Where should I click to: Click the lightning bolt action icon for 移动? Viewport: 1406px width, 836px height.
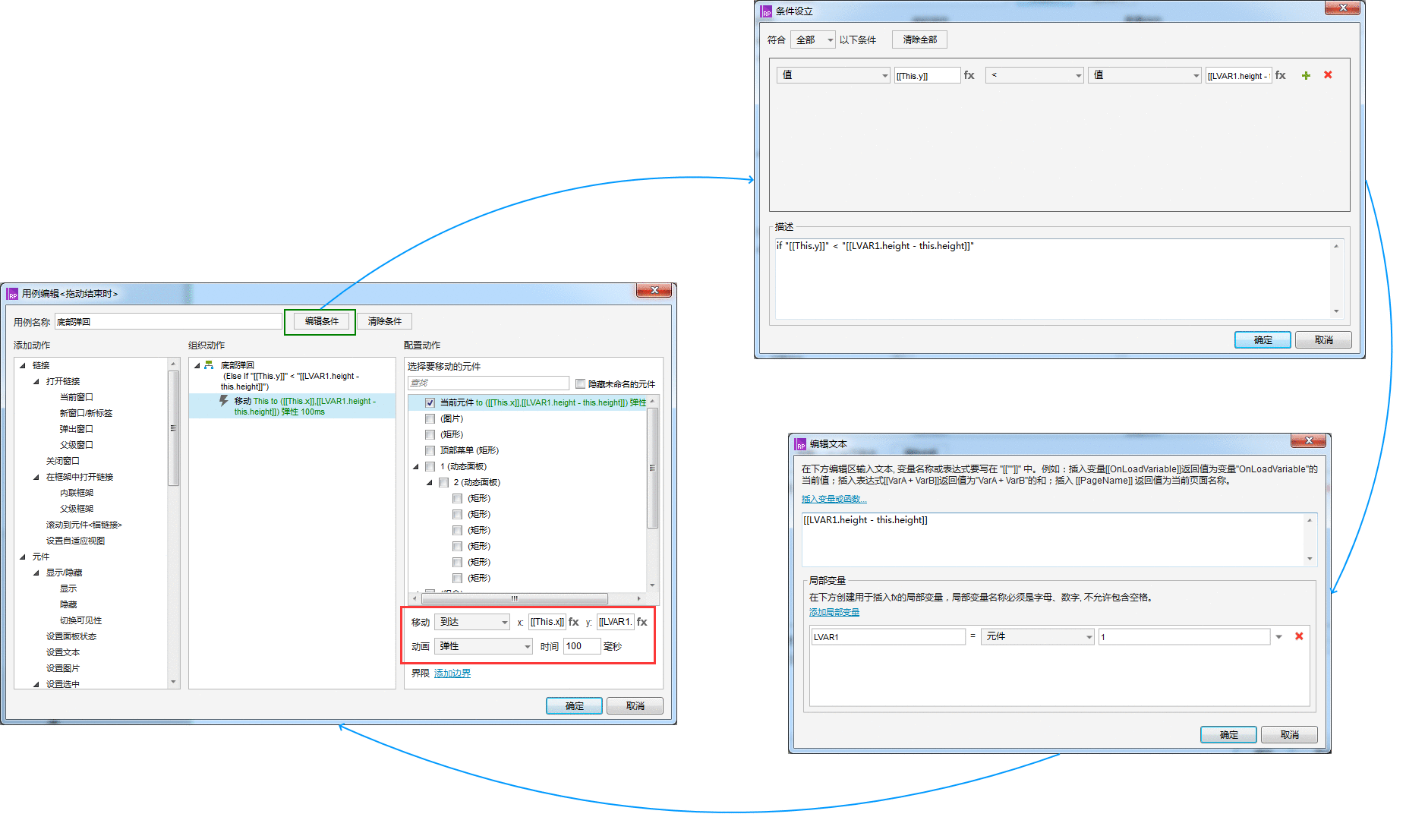(x=223, y=400)
